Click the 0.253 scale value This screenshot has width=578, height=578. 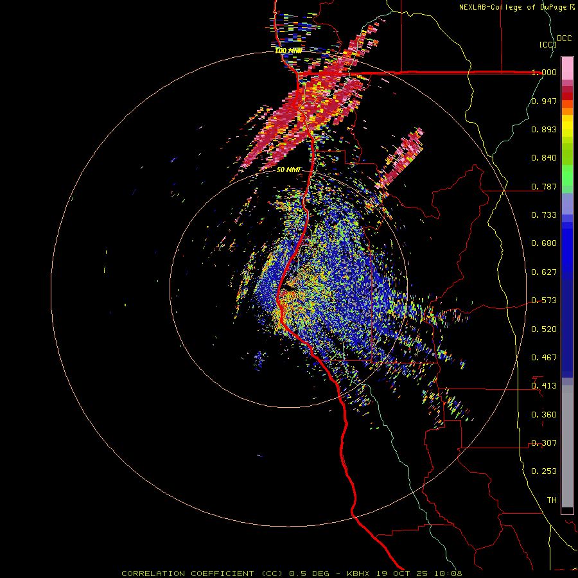pos(544,471)
